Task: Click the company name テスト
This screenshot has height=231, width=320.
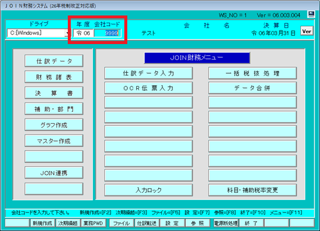Action: coord(148,33)
